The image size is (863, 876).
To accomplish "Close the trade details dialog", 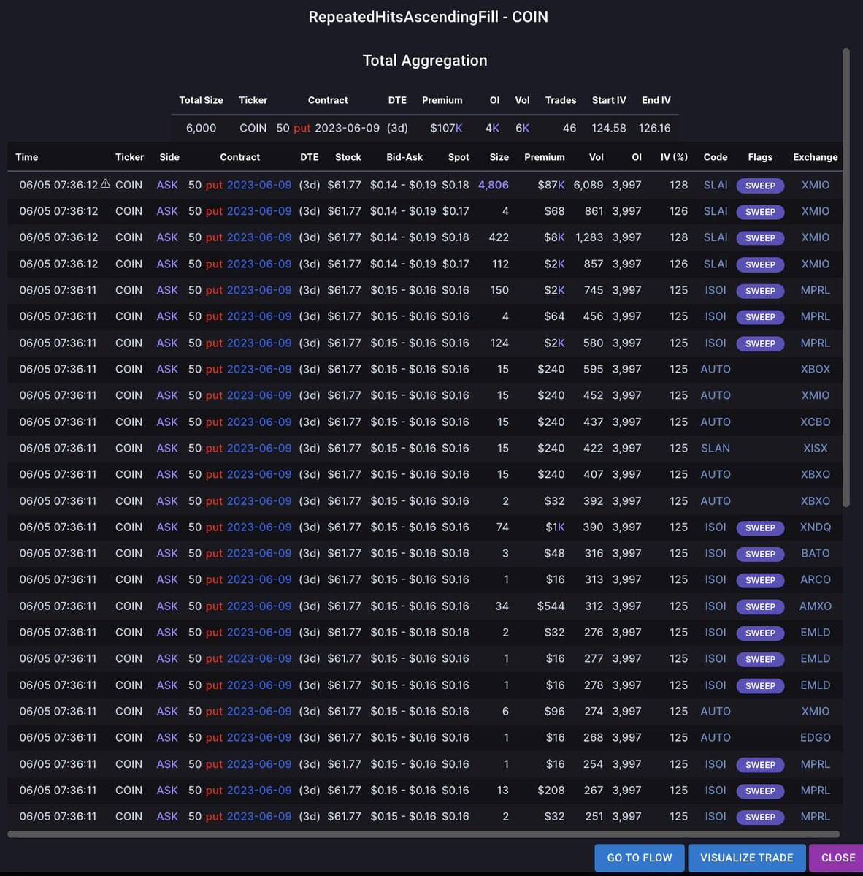I will 837,858.
